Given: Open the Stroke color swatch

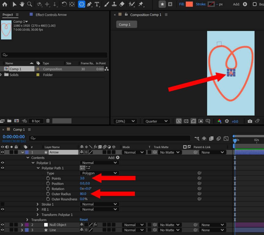Looking at the screenshot, I should [x=211, y=4].
